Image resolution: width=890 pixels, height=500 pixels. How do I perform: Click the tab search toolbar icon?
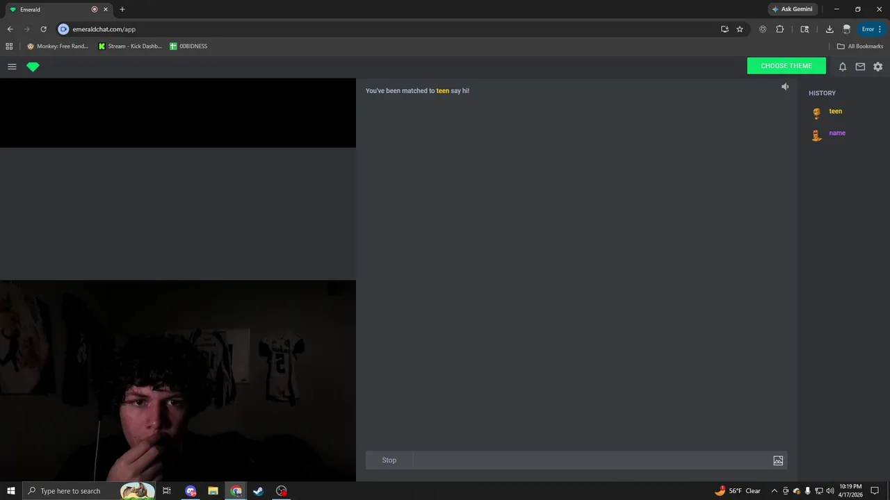(804, 29)
